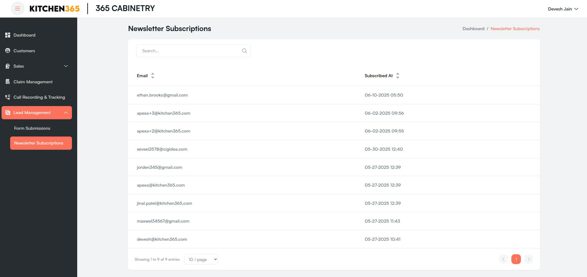Image resolution: width=587 pixels, height=277 pixels.
Task: Open Call Recording & Tracking menu
Action: (39, 97)
